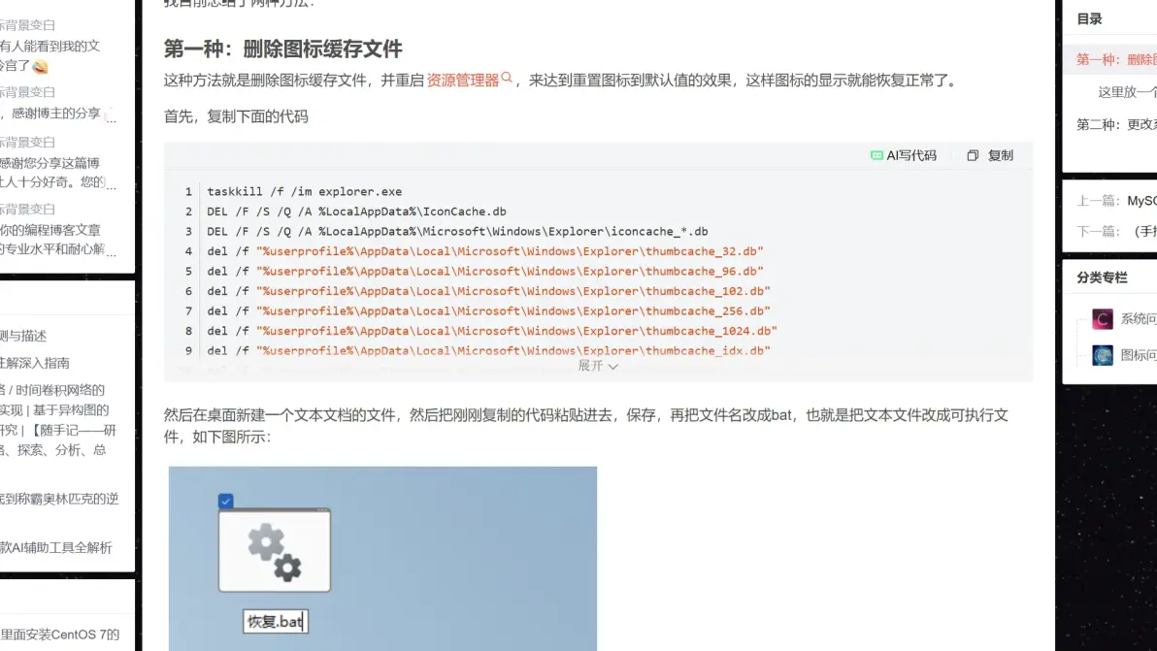1157x651 pixels.
Task: Click the copy icon beside 复制
Action: click(x=973, y=155)
